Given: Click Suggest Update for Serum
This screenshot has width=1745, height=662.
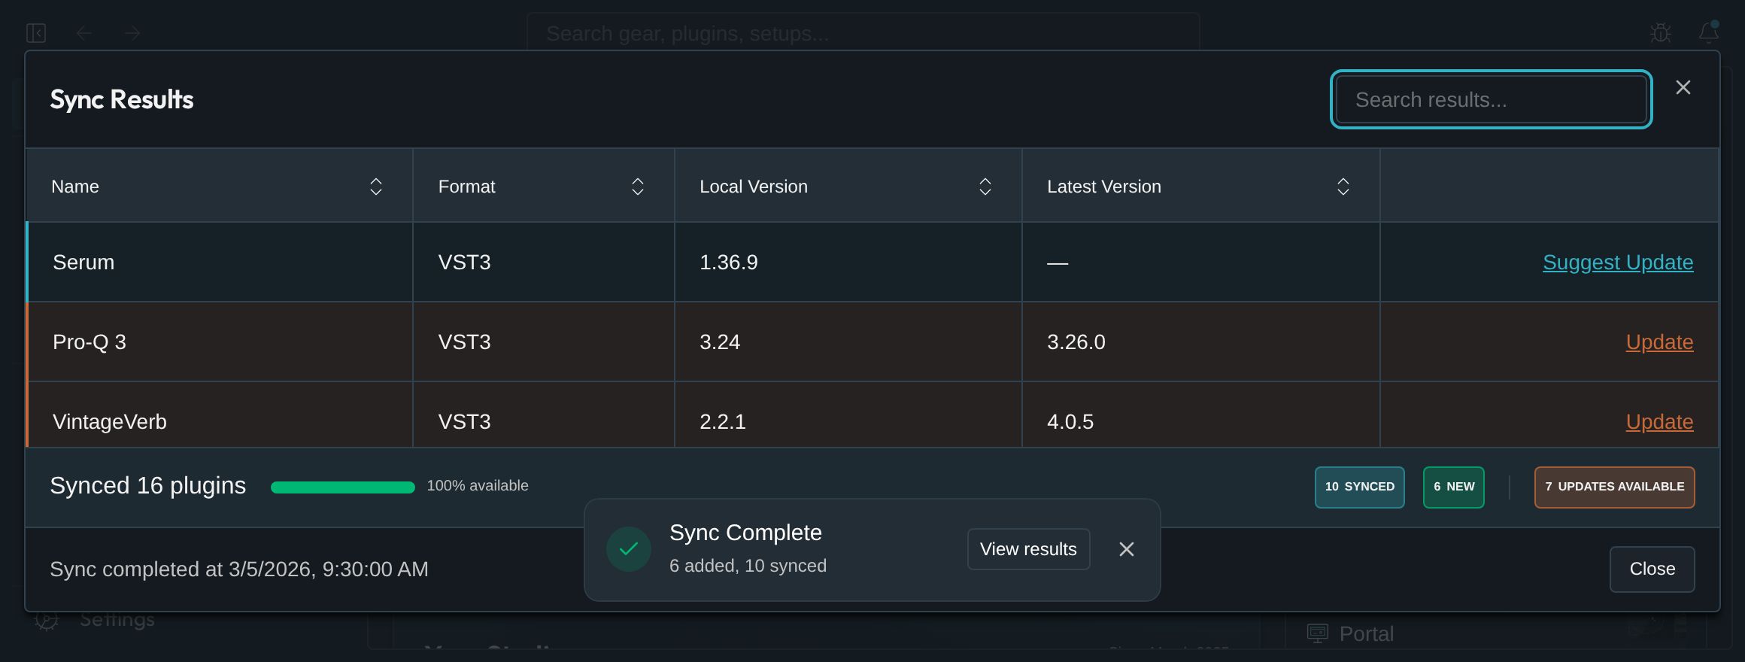Looking at the screenshot, I should point(1618,263).
